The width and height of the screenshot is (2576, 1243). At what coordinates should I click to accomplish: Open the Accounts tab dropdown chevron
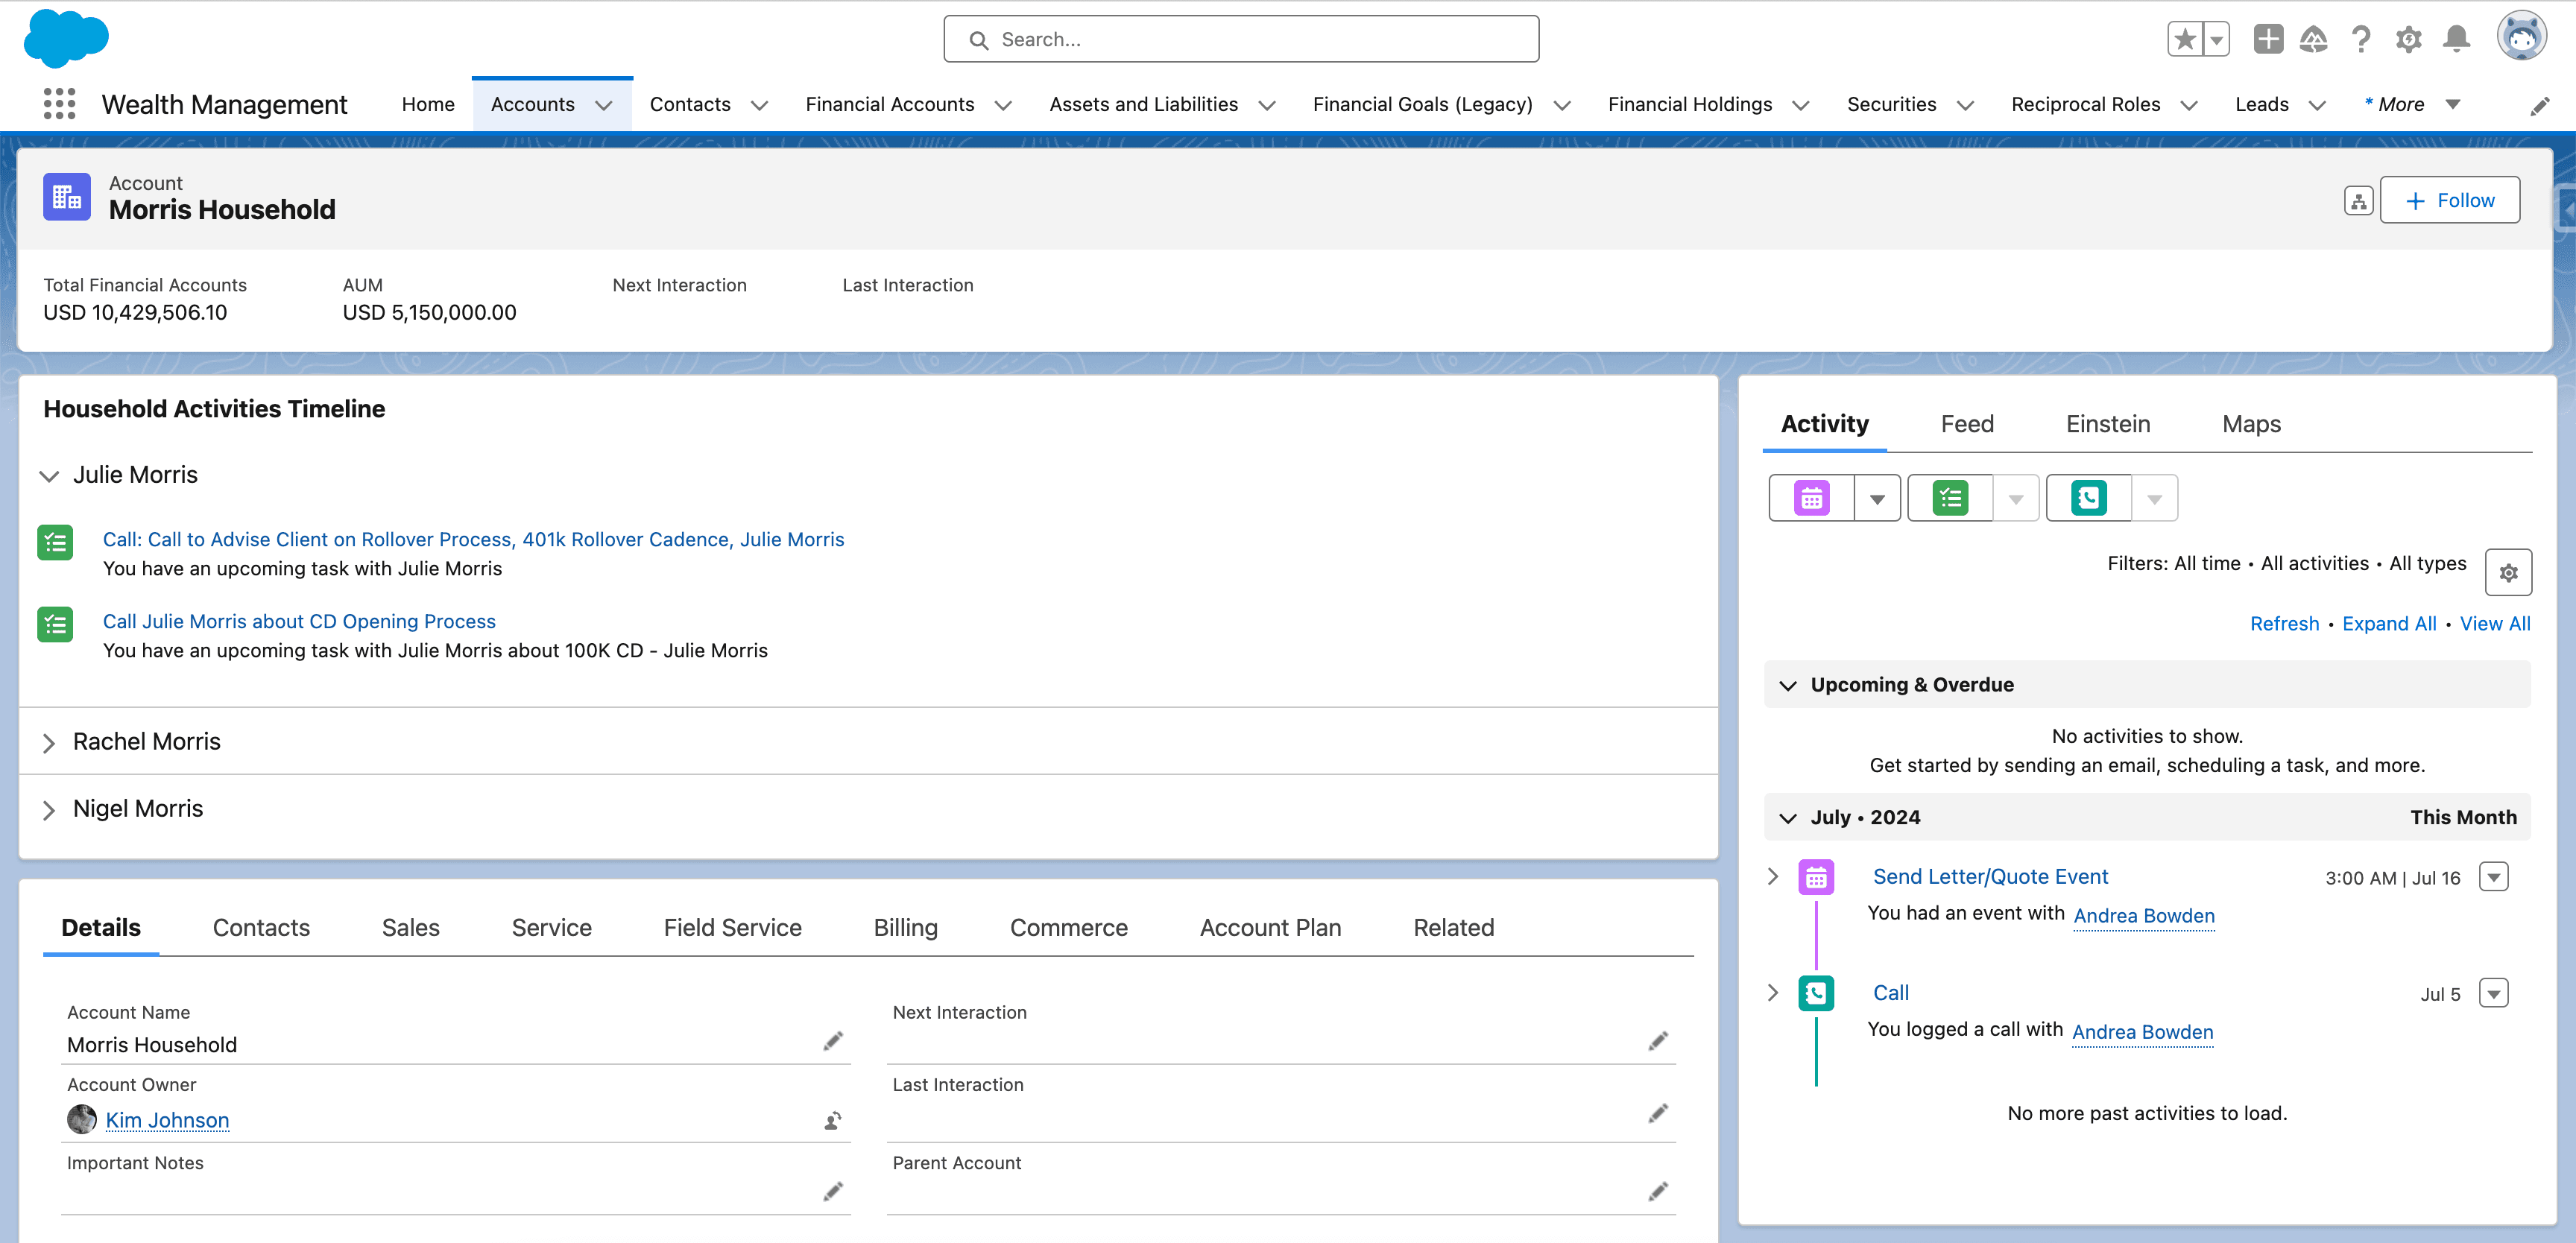[x=604, y=105]
